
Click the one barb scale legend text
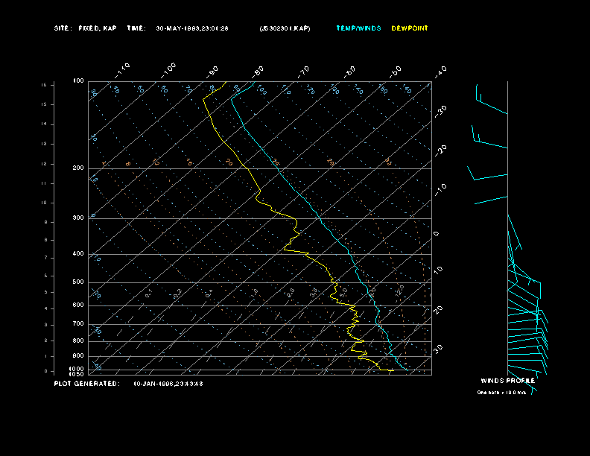501,393
